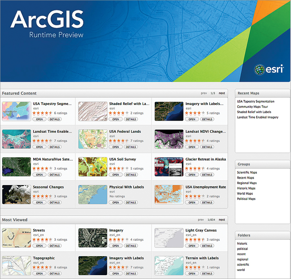291x279 pixels.
Task: Select Community Maps Tour in Recent Maps
Action: point(253,106)
